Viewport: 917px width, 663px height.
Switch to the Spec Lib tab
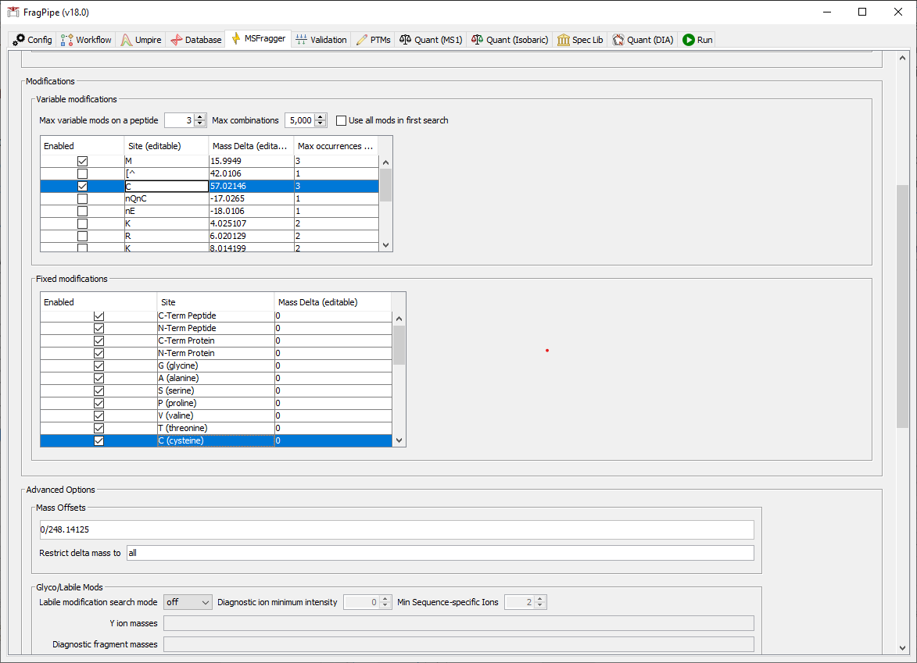click(580, 40)
